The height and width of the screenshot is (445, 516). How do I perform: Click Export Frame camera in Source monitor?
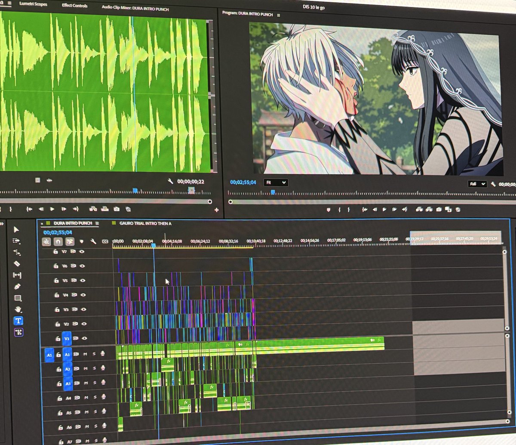click(x=117, y=209)
